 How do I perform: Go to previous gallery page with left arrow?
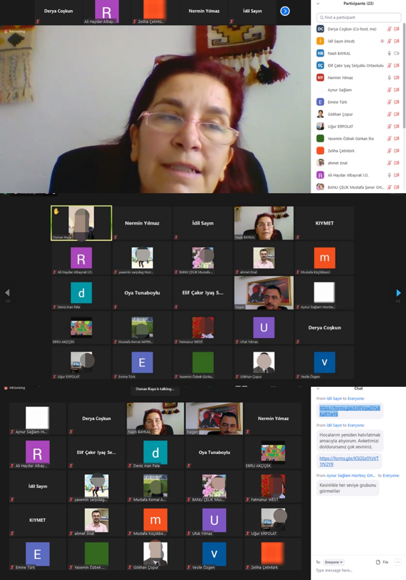[x=7, y=293]
